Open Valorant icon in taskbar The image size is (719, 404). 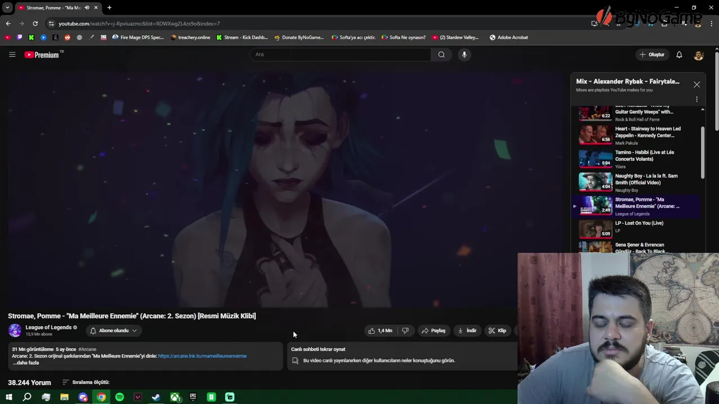138,397
